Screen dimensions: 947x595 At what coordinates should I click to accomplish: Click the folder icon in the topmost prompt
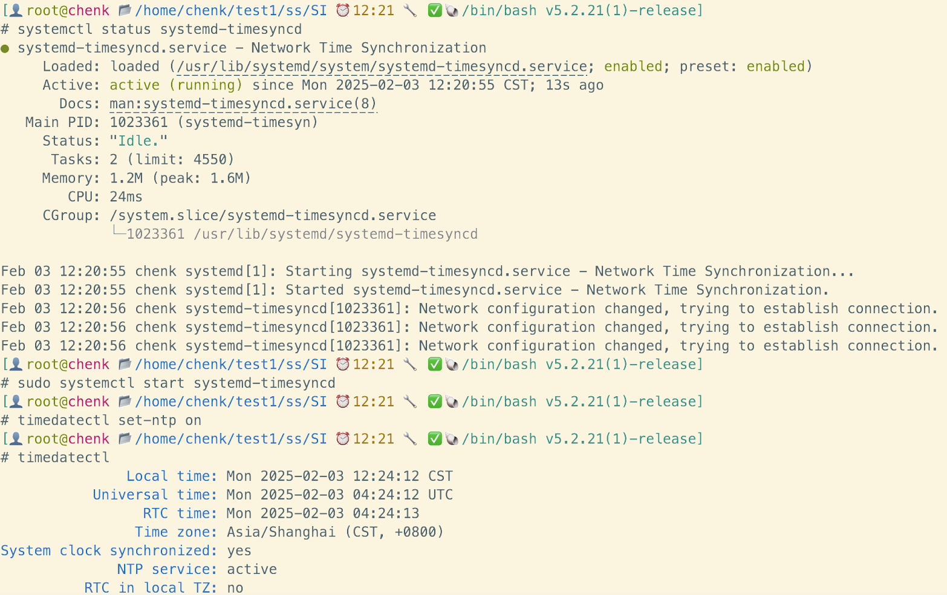[x=125, y=10]
